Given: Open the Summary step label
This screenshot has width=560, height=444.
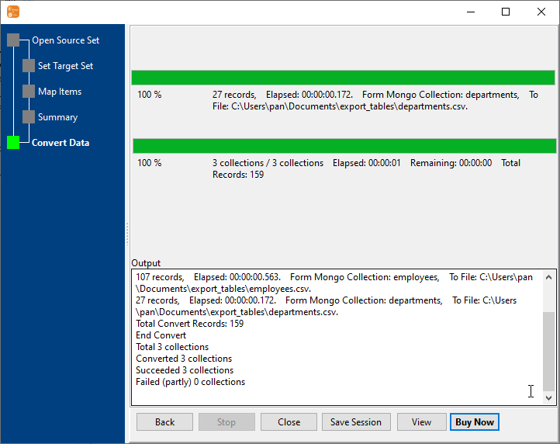Looking at the screenshot, I should coord(57,117).
